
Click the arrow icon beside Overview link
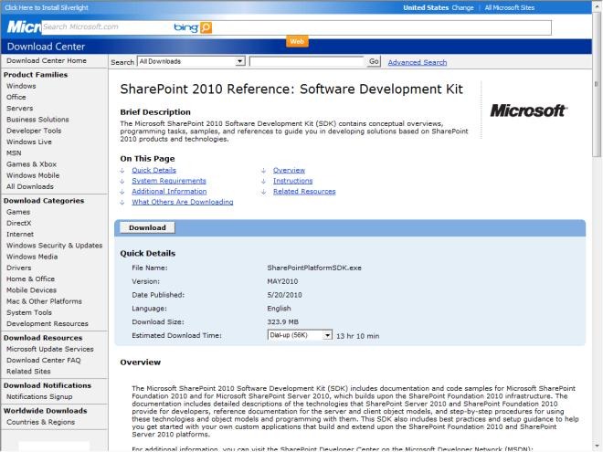(x=263, y=170)
